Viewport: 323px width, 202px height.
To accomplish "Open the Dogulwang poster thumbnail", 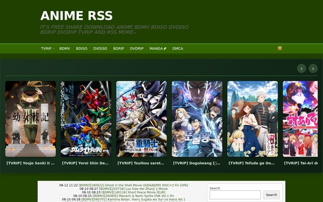I will pos(197,119).
